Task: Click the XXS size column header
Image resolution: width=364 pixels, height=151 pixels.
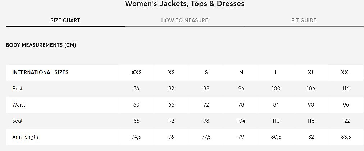Action: 136,72
